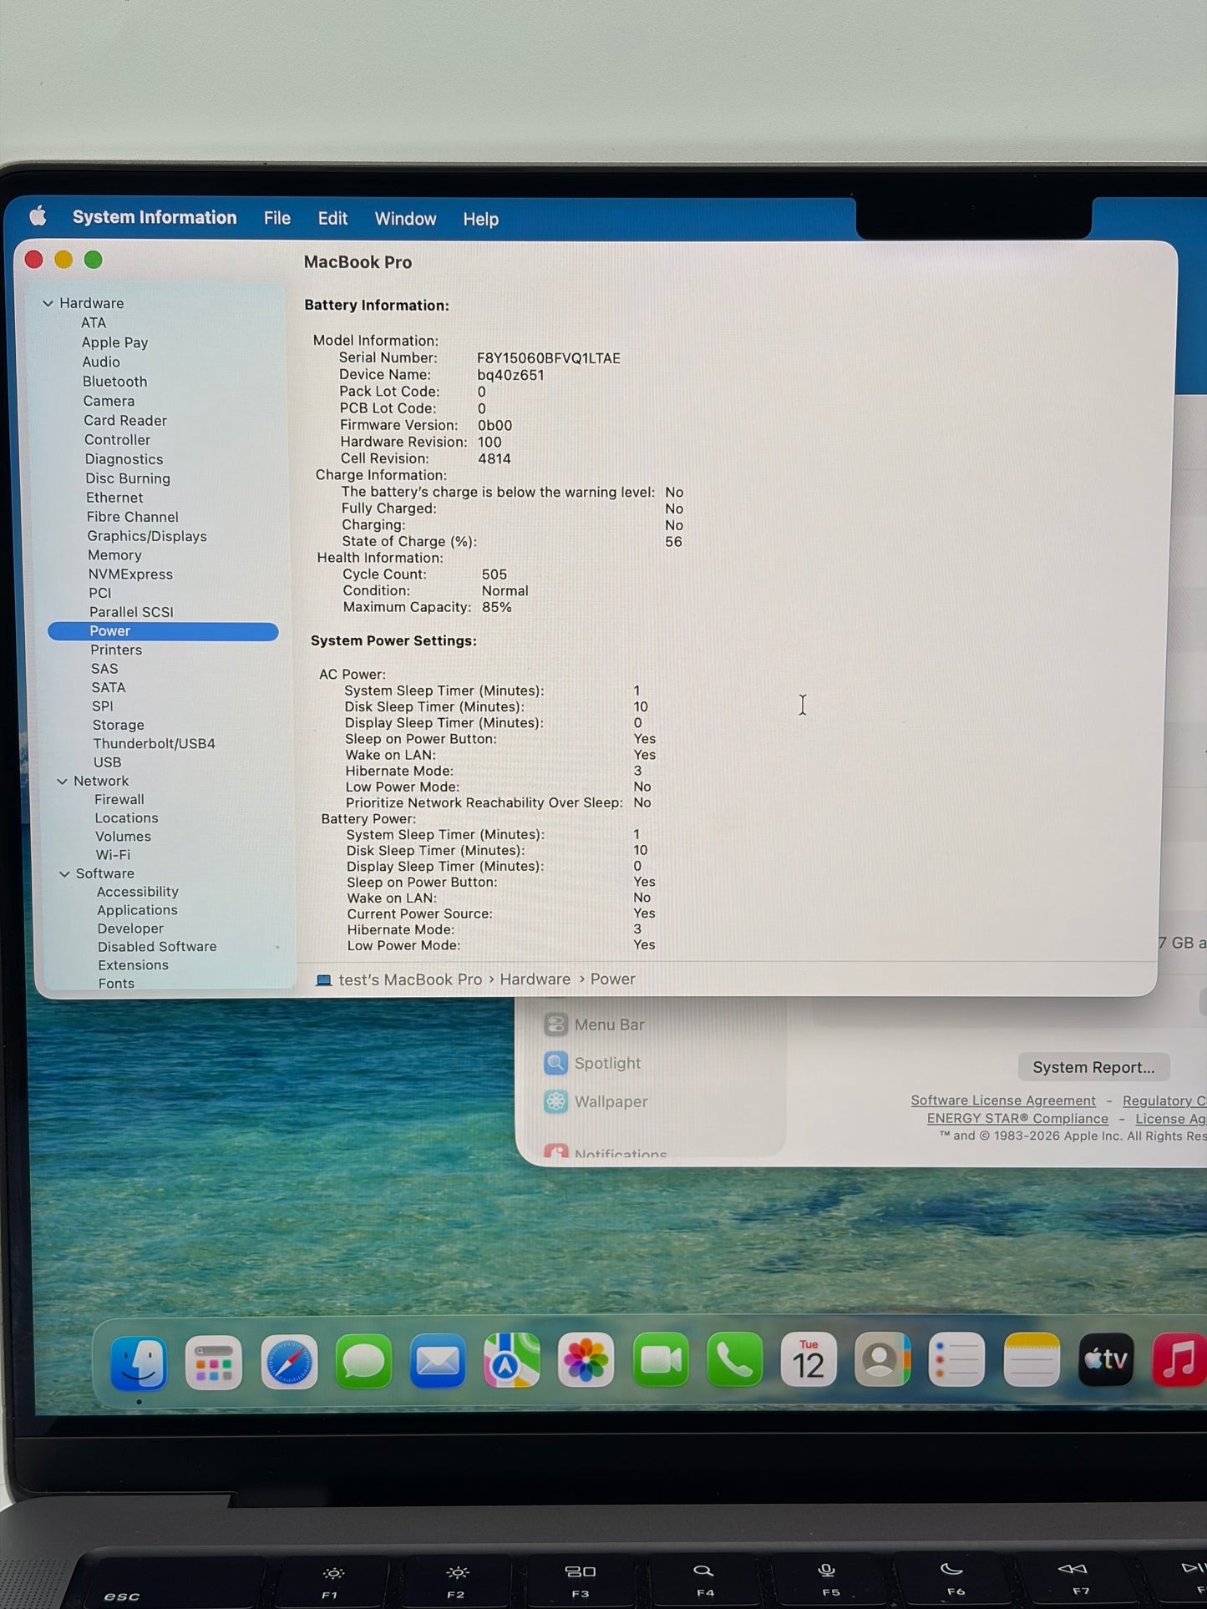Select the highlighted Power row
This screenshot has height=1609, width=1207.
coord(163,631)
